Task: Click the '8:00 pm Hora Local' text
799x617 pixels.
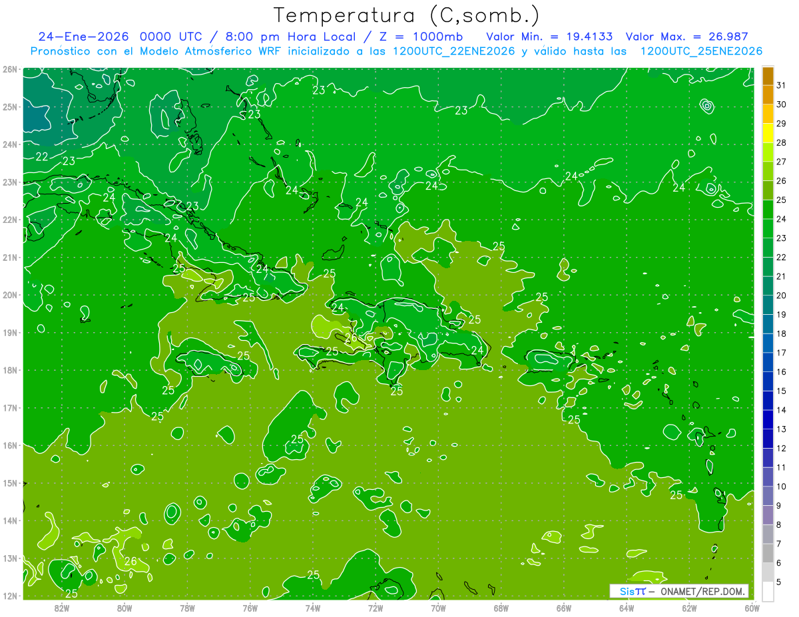Action: point(292,37)
